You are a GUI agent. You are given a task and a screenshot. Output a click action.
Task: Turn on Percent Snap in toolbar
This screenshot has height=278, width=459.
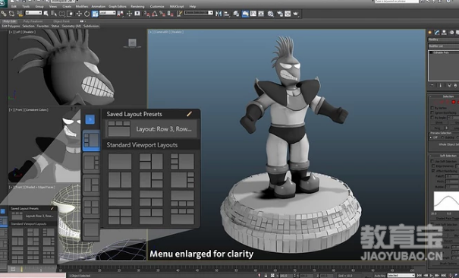coord(162,14)
